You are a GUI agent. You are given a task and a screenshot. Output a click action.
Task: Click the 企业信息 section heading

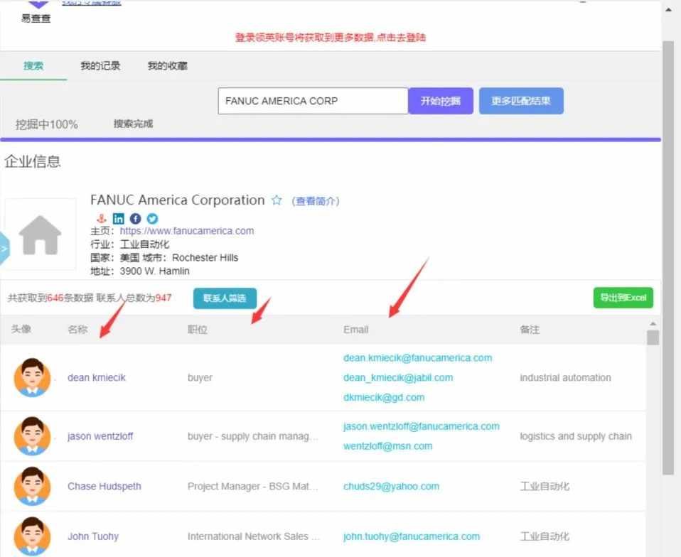33,161
